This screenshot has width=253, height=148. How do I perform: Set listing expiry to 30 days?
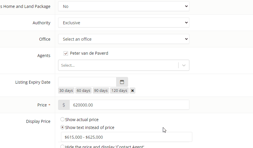66,91
